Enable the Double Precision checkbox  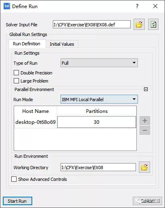point(16,73)
